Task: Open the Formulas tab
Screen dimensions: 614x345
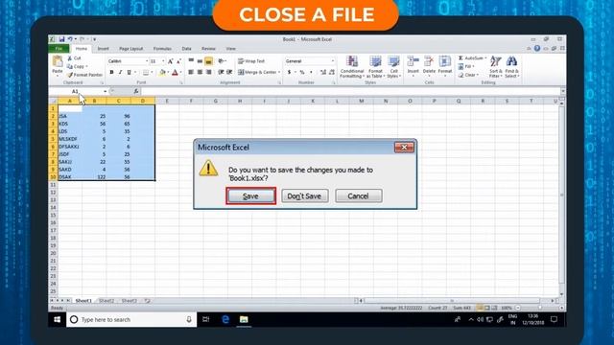Action: tap(162, 49)
